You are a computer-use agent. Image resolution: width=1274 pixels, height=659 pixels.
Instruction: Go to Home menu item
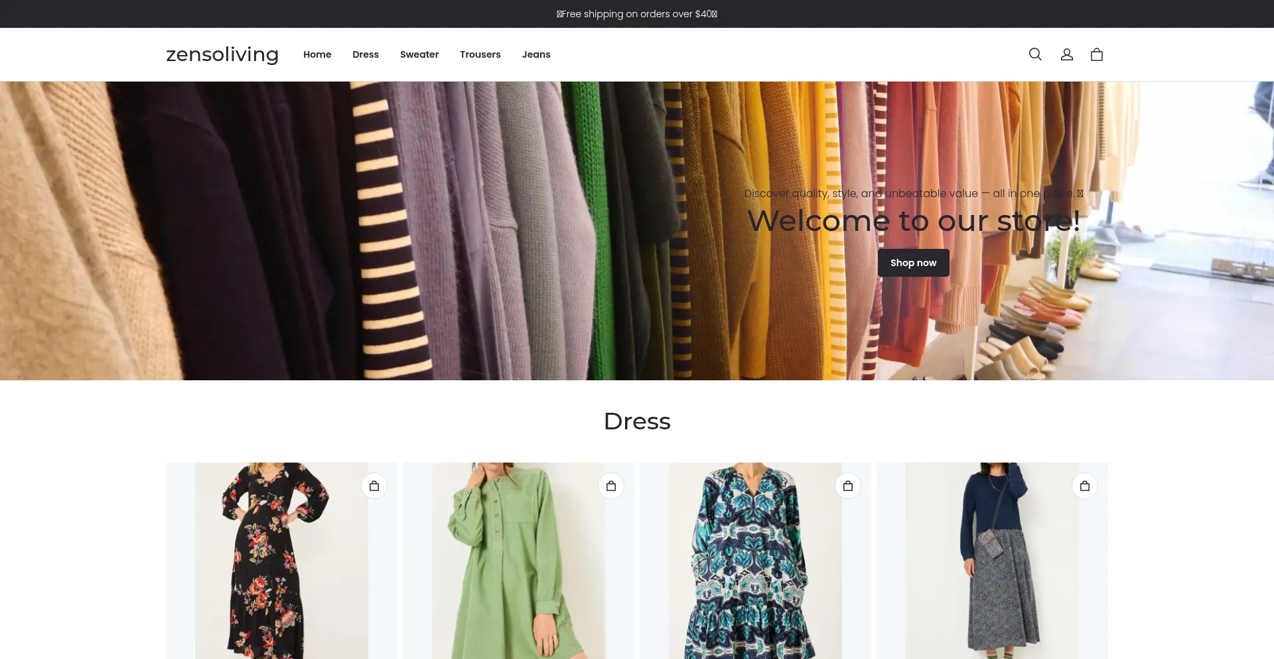coord(317,54)
